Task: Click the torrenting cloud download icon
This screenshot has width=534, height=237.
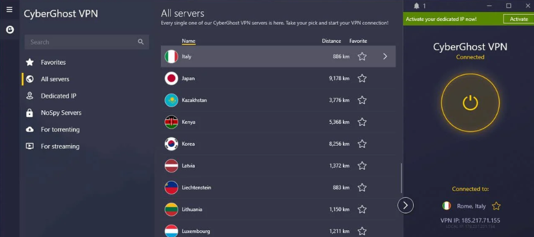Action: click(30, 130)
